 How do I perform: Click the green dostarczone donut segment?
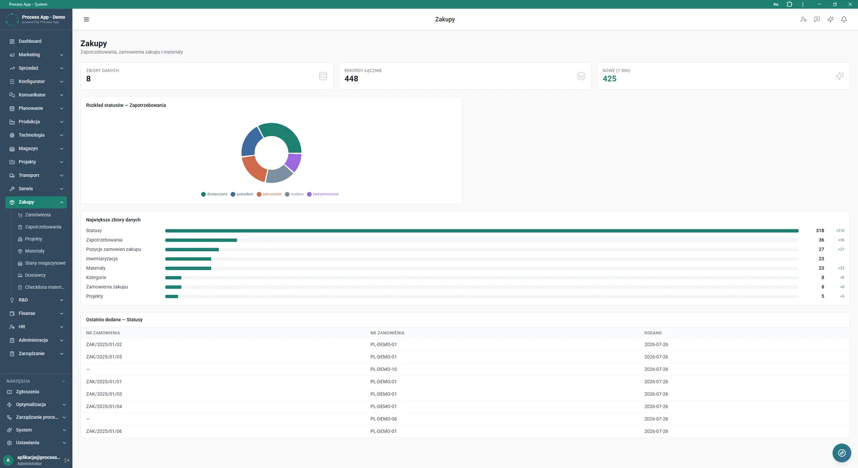pyautogui.click(x=284, y=134)
